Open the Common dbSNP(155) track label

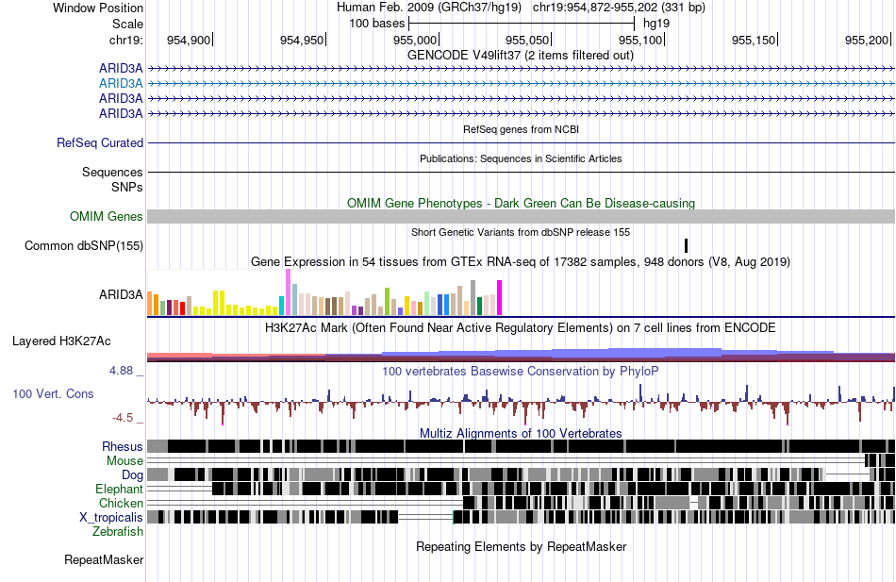84,246
